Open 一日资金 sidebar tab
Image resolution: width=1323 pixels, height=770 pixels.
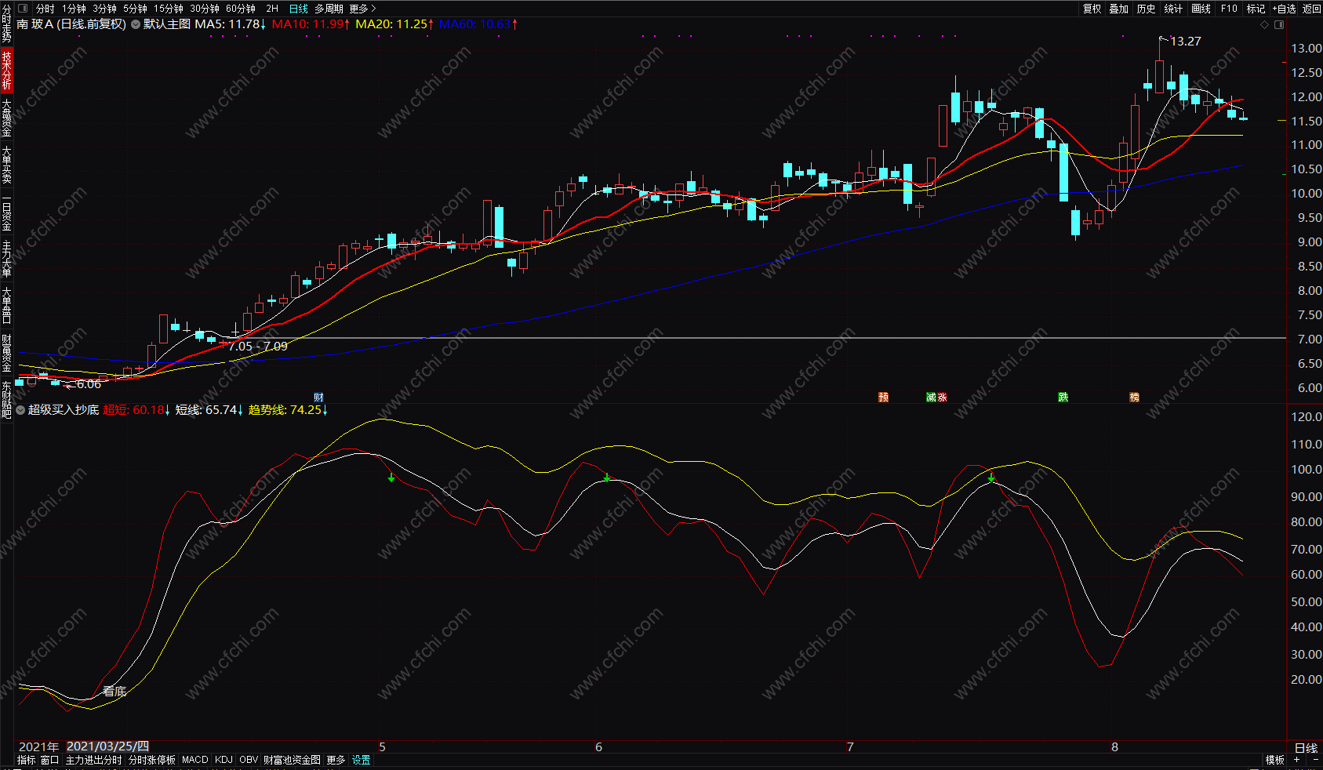pyautogui.click(x=6, y=212)
